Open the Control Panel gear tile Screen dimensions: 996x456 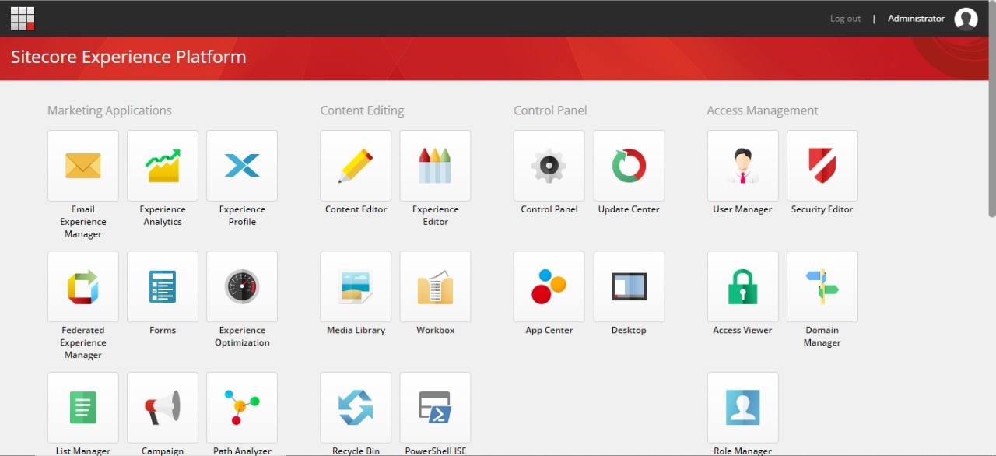coord(549,166)
